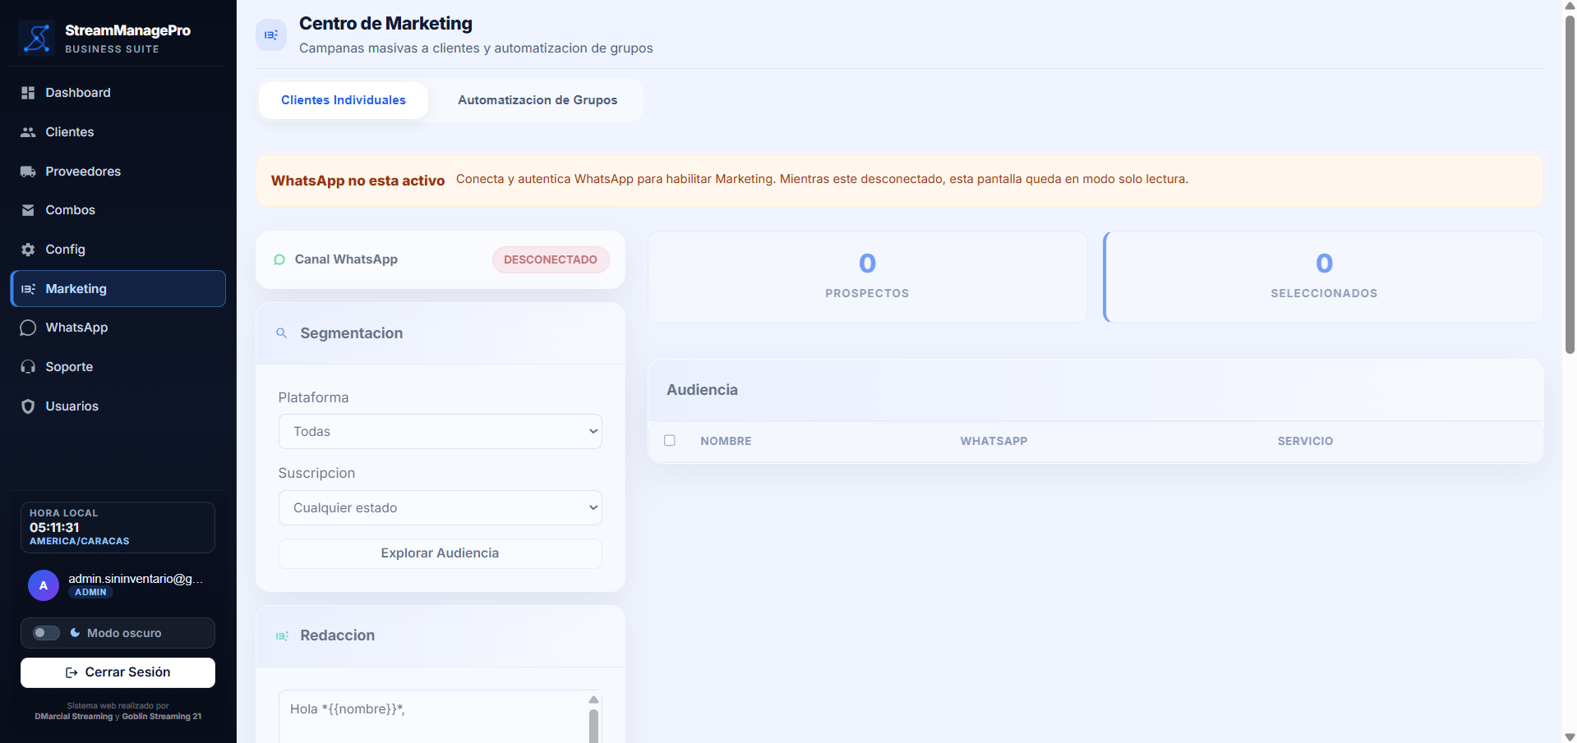Click the 'WhatsApp no esta activo' warning title
The width and height of the screenshot is (1577, 743).
pos(357,181)
